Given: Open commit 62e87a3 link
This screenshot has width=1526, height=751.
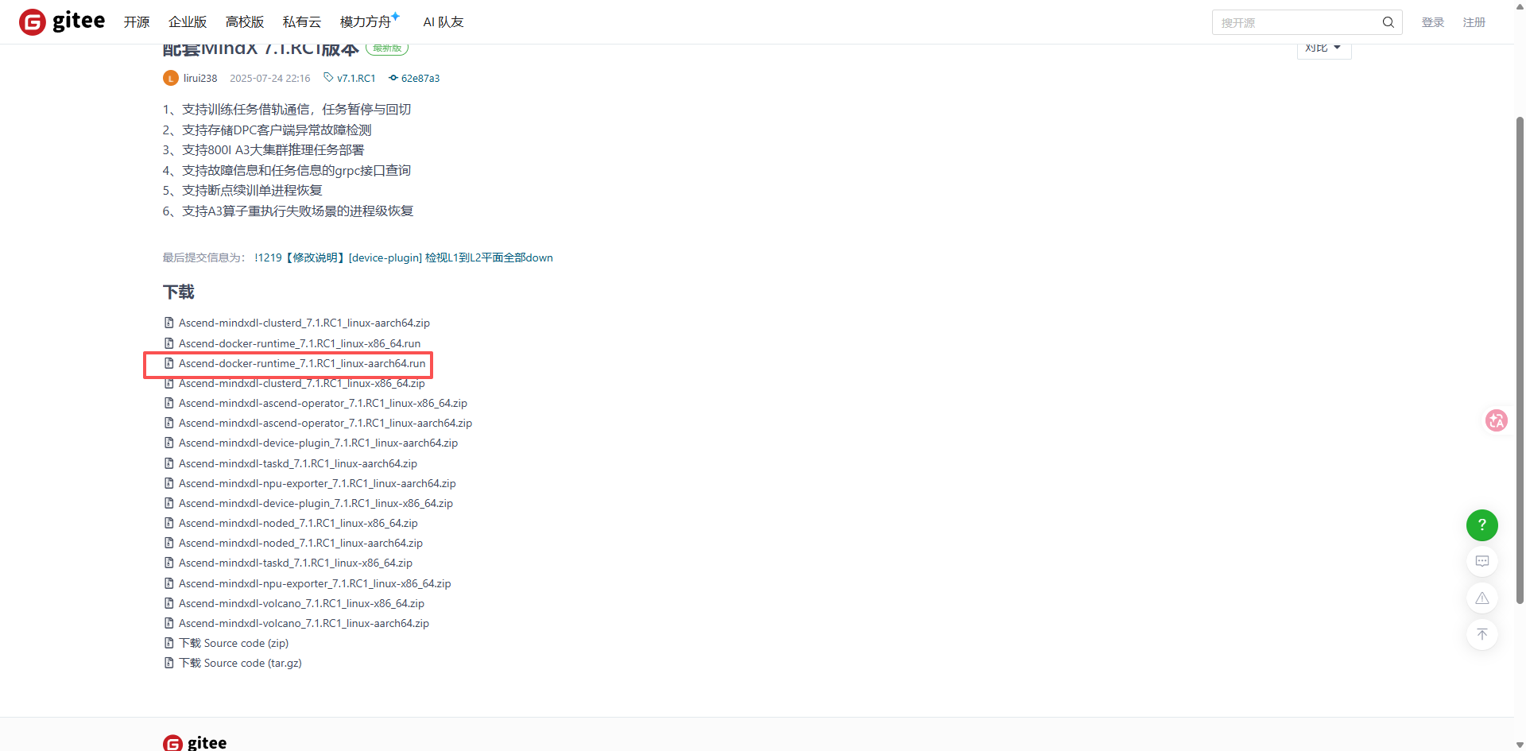Looking at the screenshot, I should (x=420, y=78).
